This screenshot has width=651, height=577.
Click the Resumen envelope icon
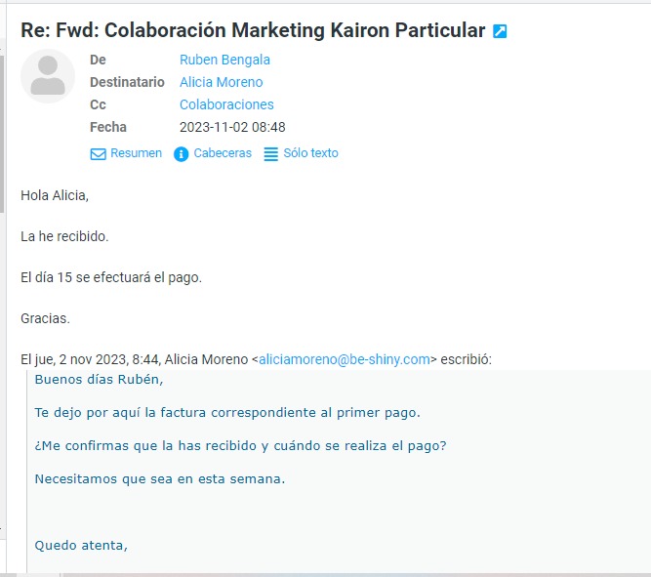[98, 153]
